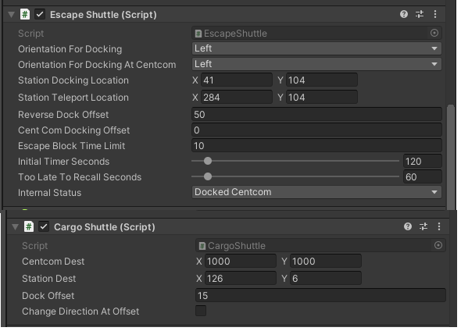Open Escape Shuttle component options menu
The image size is (461, 331).
[x=435, y=14]
